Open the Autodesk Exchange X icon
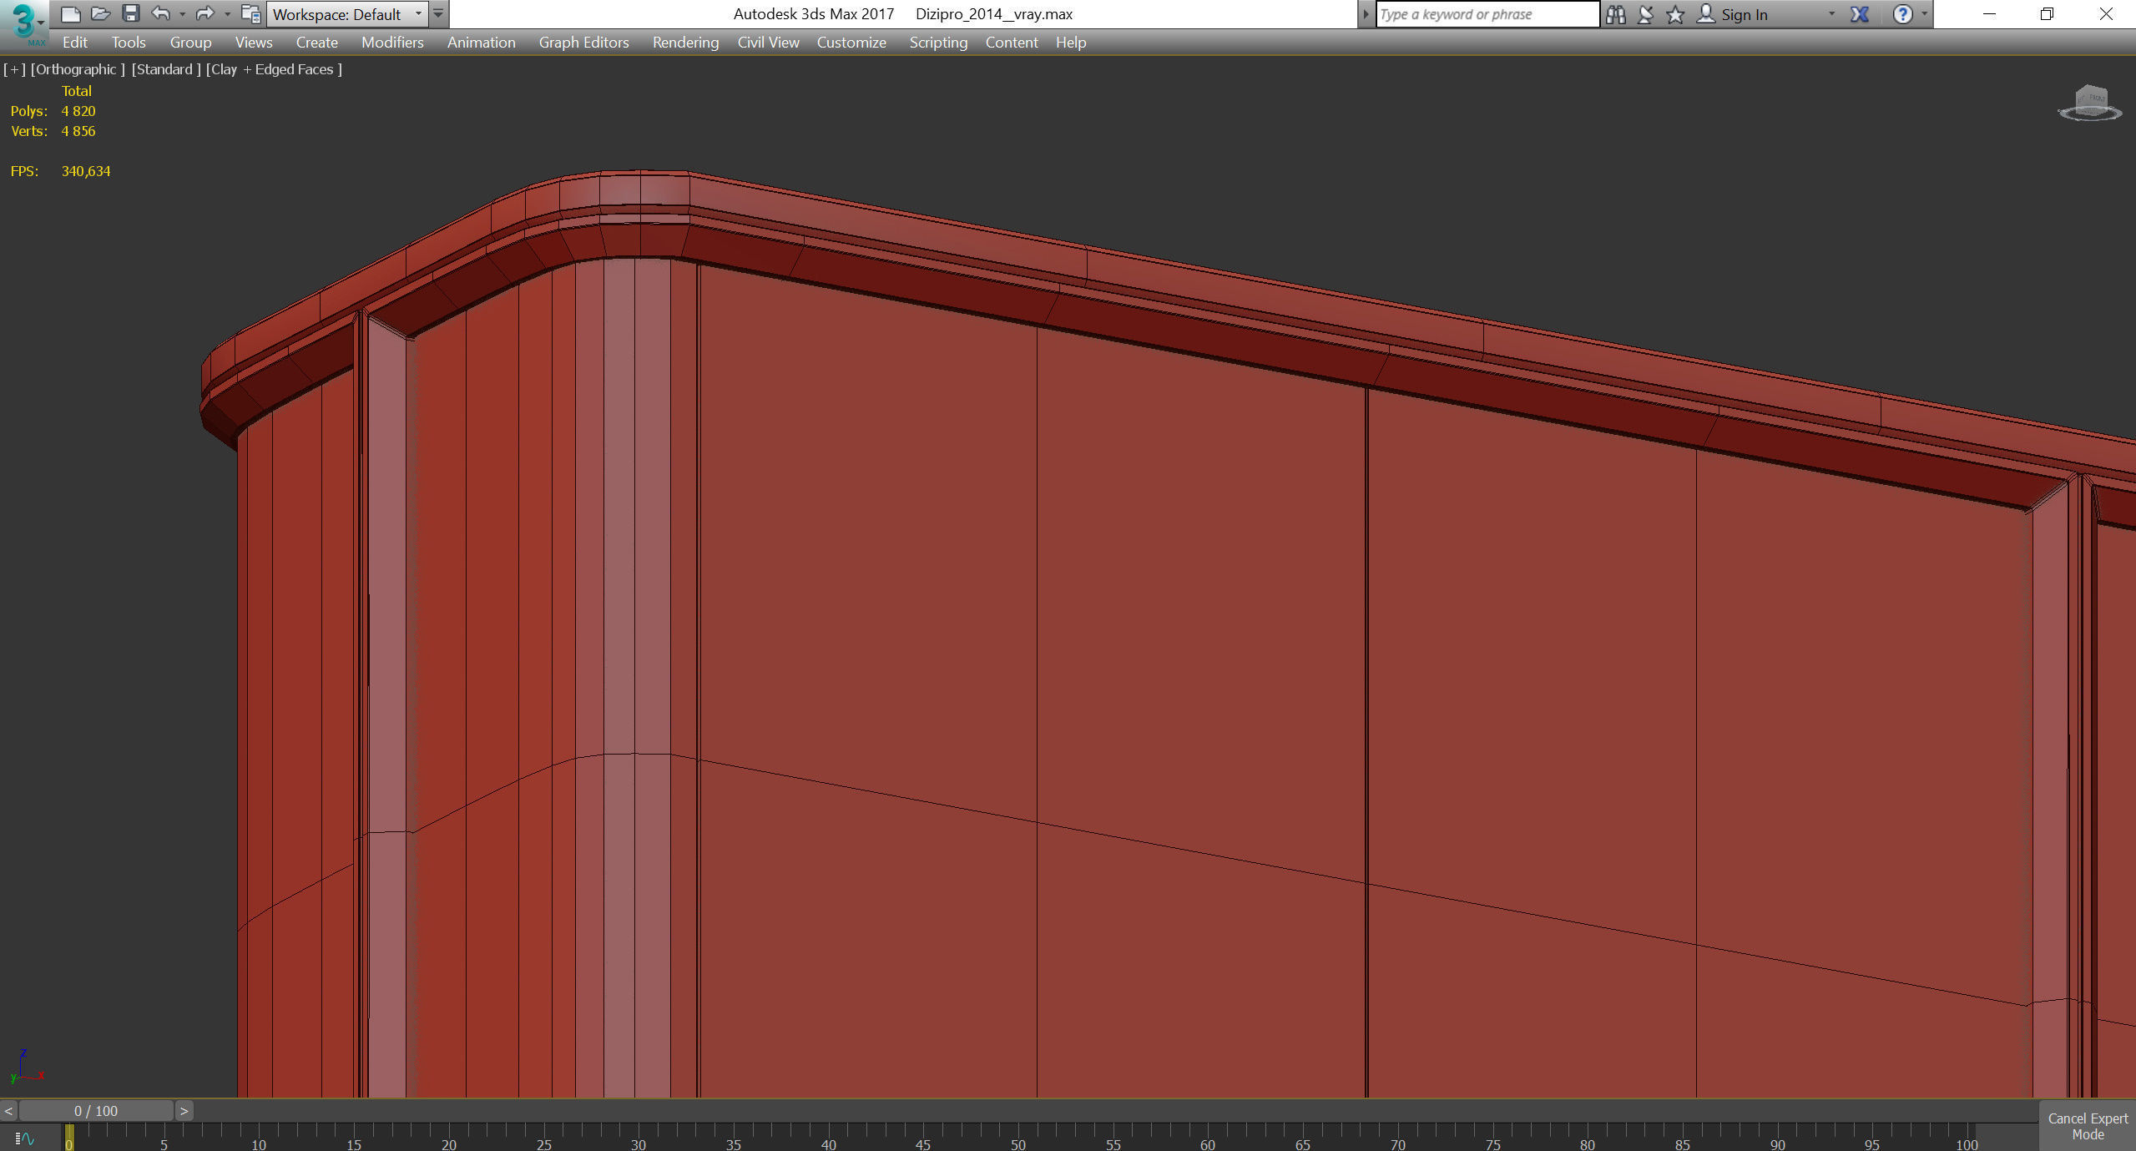Screen dimensions: 2136x1151 point(1860,14)
